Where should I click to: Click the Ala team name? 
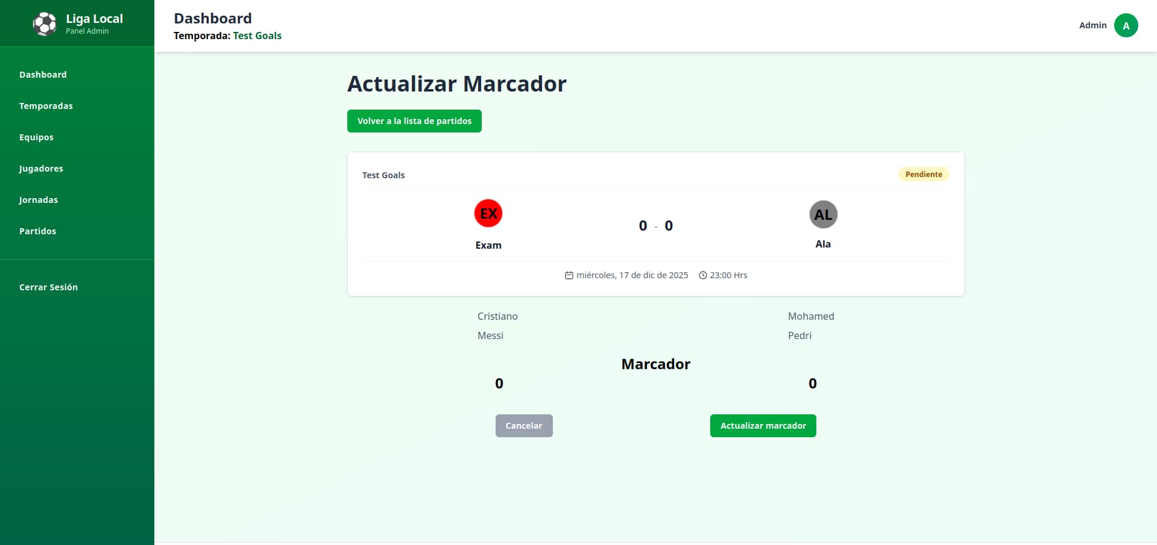[823, 244]
